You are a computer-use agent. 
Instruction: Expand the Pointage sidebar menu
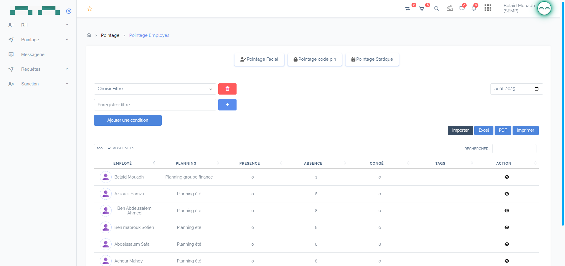[38, 40]
